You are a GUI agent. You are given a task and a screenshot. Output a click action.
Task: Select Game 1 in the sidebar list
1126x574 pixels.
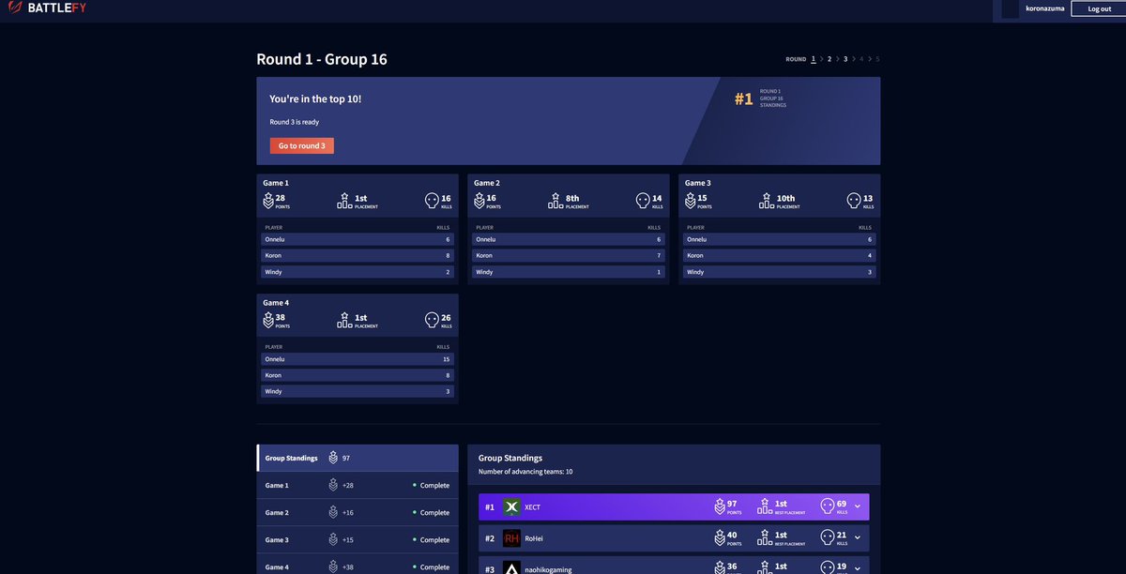[x=358, y=485]
